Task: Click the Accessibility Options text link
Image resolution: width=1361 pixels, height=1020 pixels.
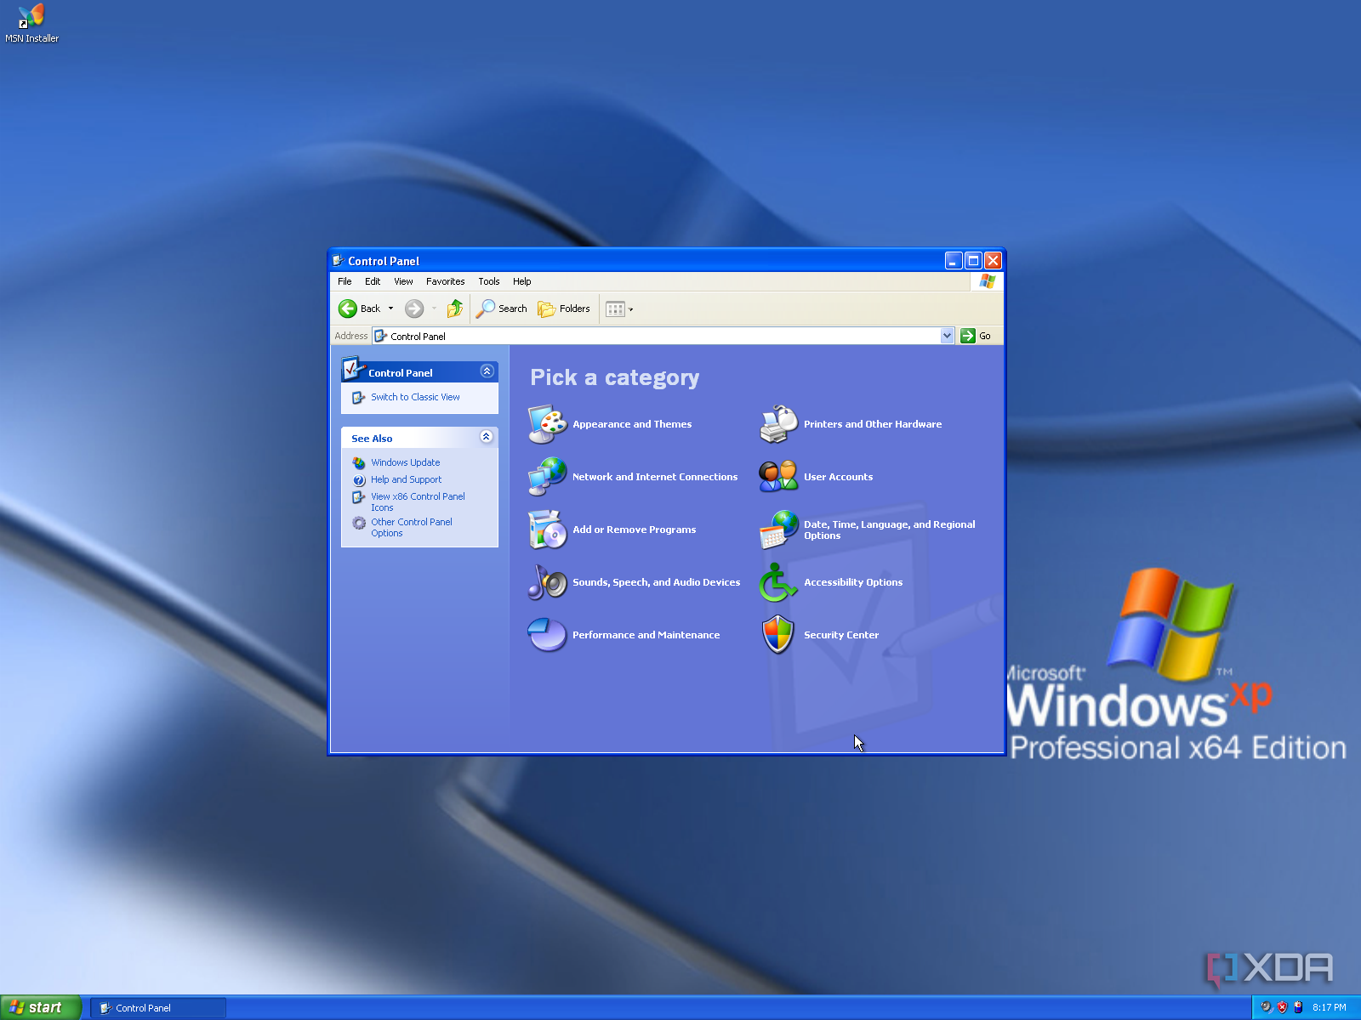Action: pos(853,582)
